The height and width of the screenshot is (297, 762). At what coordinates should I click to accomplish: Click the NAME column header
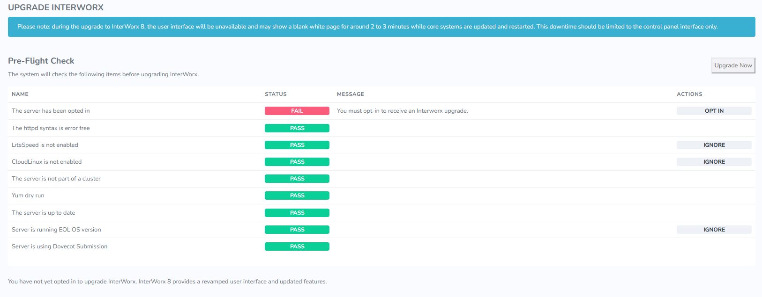tap(20, 94)
